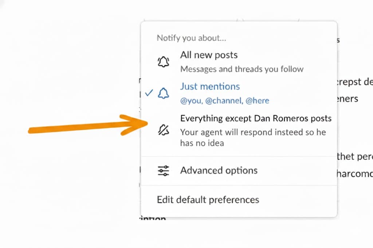Image resolution: width=373 pixels, height=248 pixels.
Task: Open the Advanced options section
Action: tap(219, 170)
